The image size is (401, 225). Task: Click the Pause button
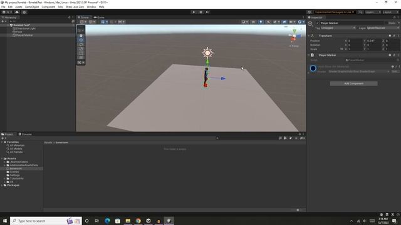(200, 12)
